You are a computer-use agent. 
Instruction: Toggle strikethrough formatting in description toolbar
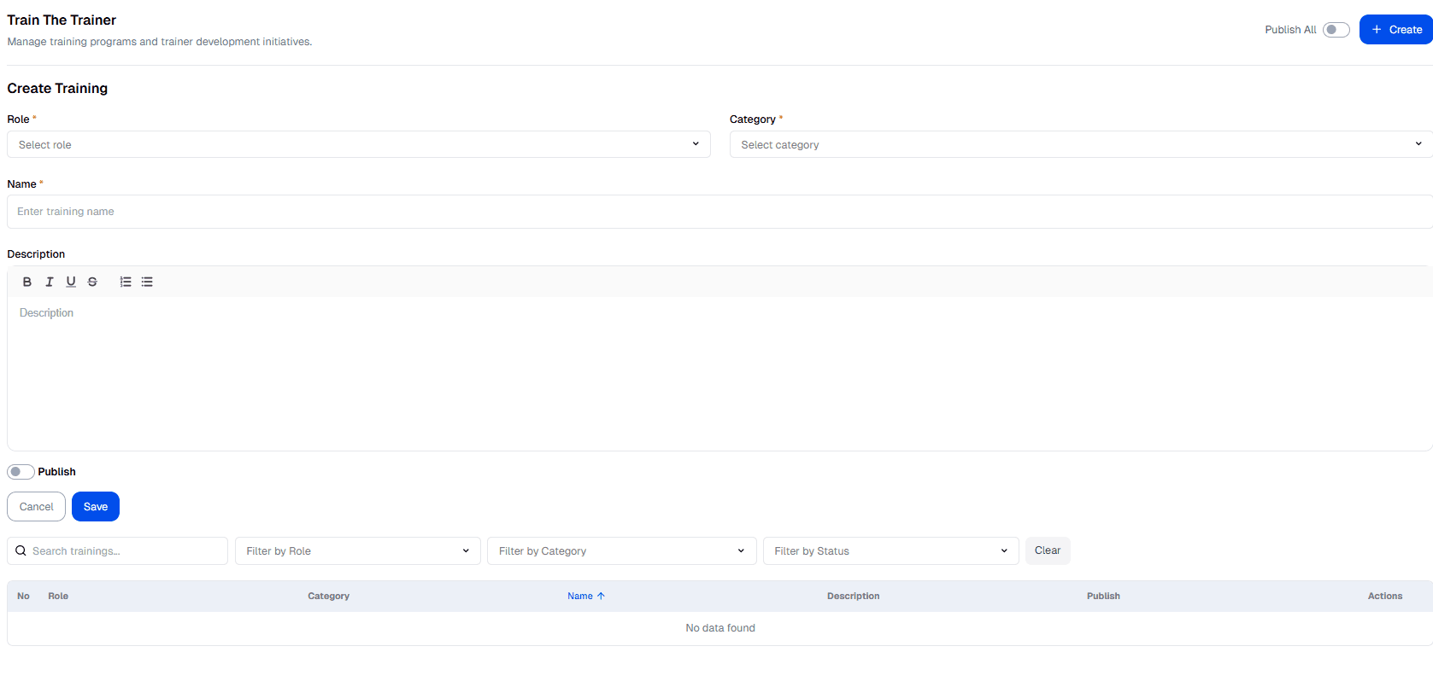pyautogui.click(x=92, y=282)
